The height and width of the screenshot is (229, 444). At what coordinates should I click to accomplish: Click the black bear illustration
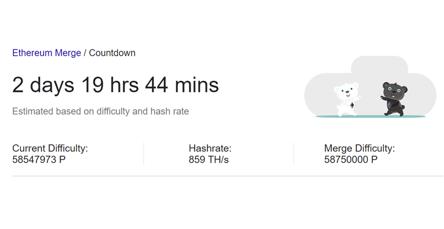[393, 100]
